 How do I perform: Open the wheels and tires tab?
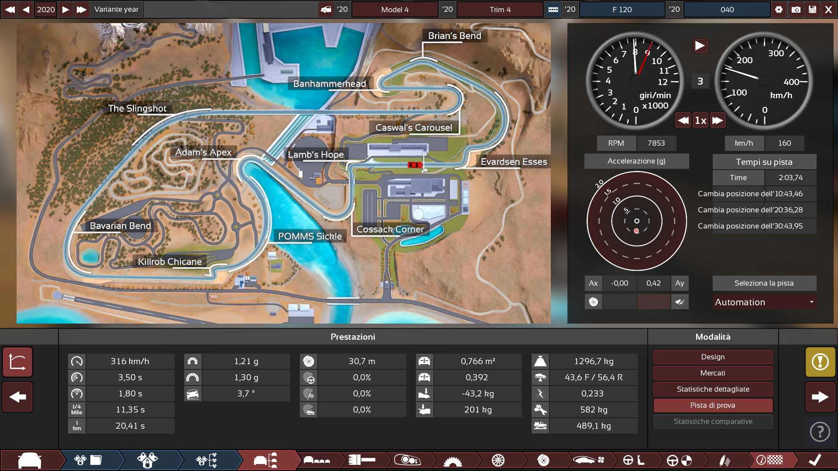498,460
